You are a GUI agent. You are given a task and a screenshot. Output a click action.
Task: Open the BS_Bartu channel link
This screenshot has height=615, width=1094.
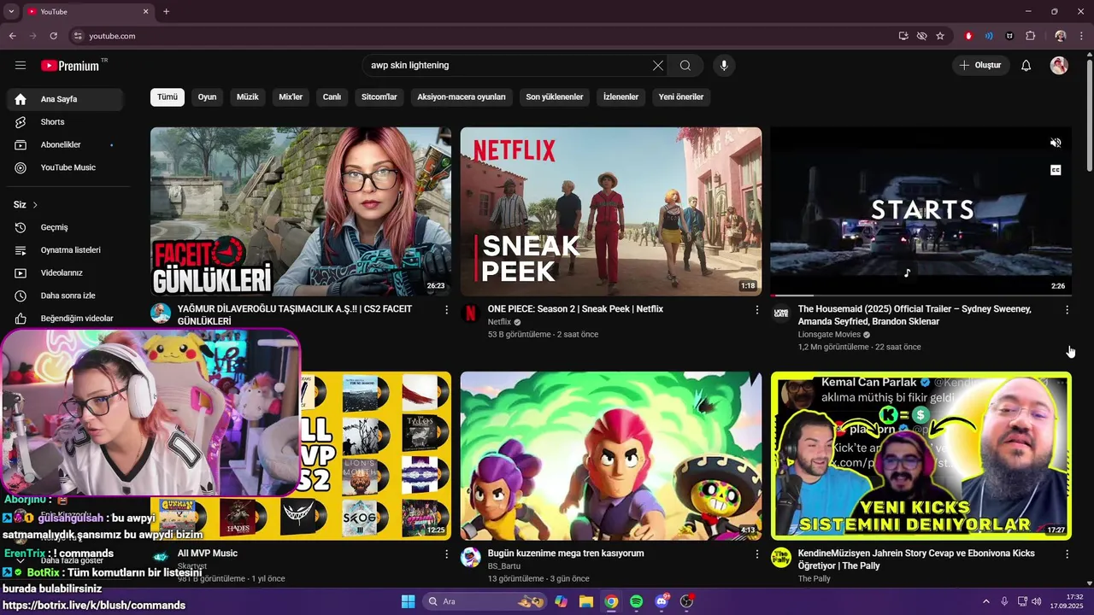click(504, 566)
